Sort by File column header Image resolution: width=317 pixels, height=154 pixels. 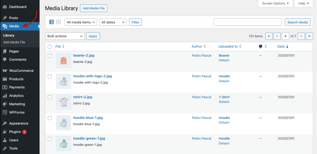coord(60,47)
